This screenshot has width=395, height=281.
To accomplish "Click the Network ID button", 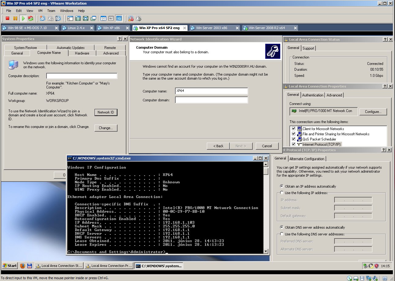I will tap(106, 112).
